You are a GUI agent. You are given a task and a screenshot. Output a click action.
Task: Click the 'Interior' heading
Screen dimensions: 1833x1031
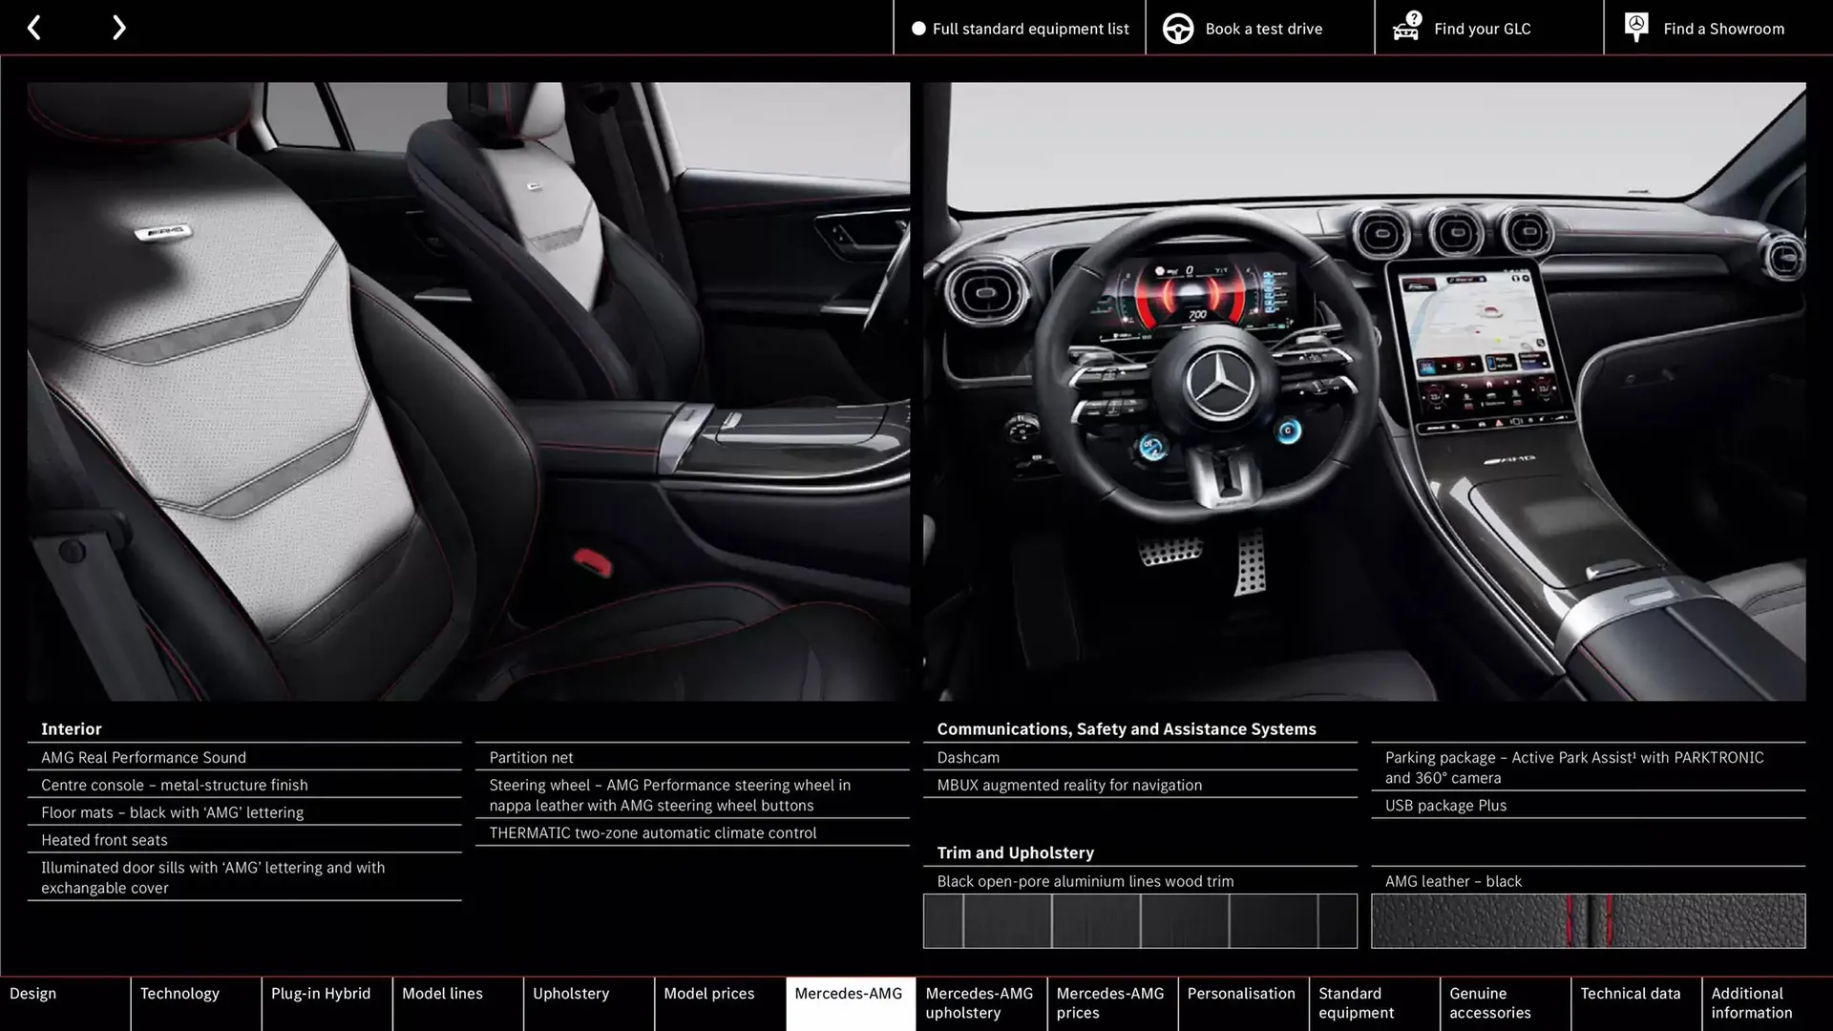(x=72, y=728)
